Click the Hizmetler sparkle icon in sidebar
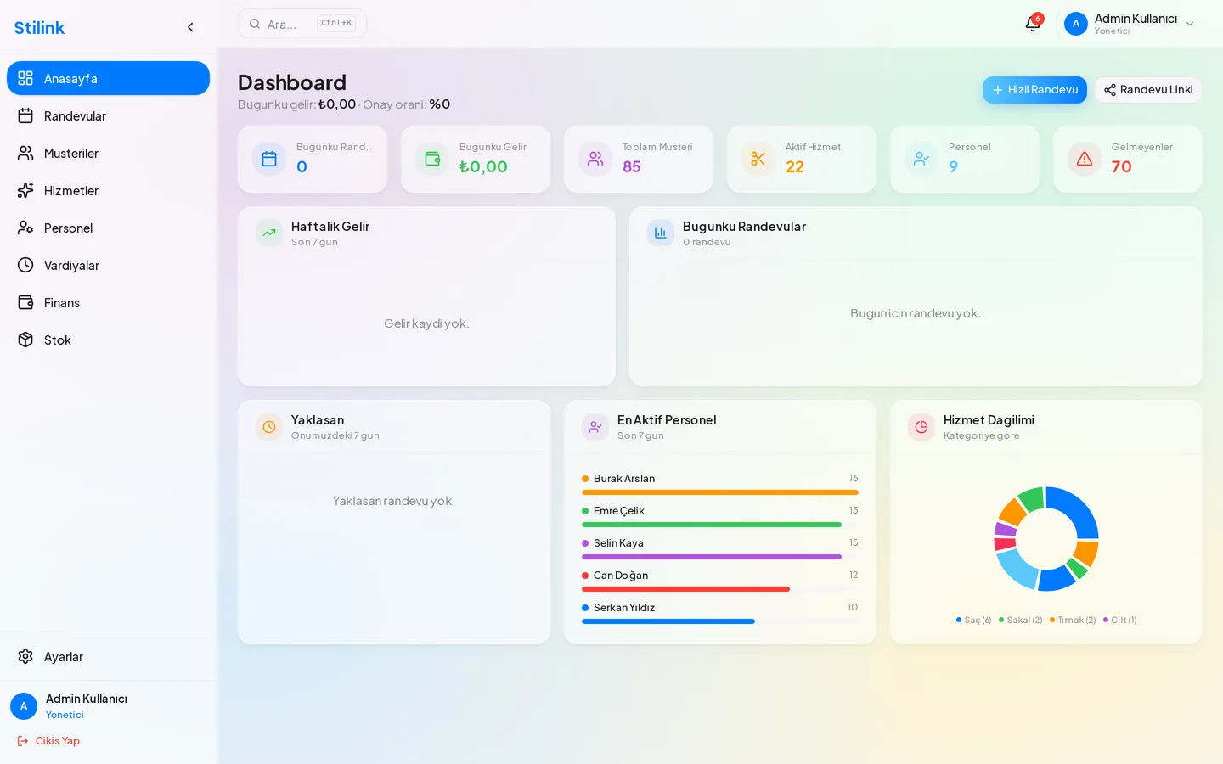The width and height of the screenshot is (1223, 764). 25,190
